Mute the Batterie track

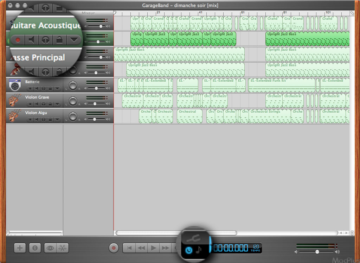37,88
